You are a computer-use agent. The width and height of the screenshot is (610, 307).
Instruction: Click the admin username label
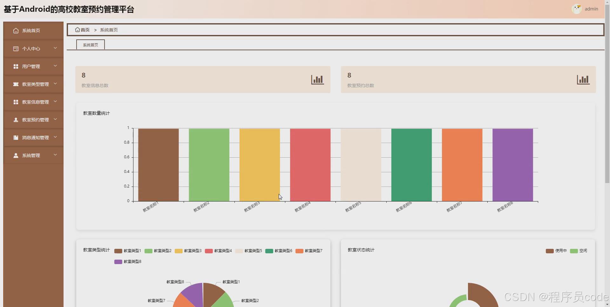591,9
